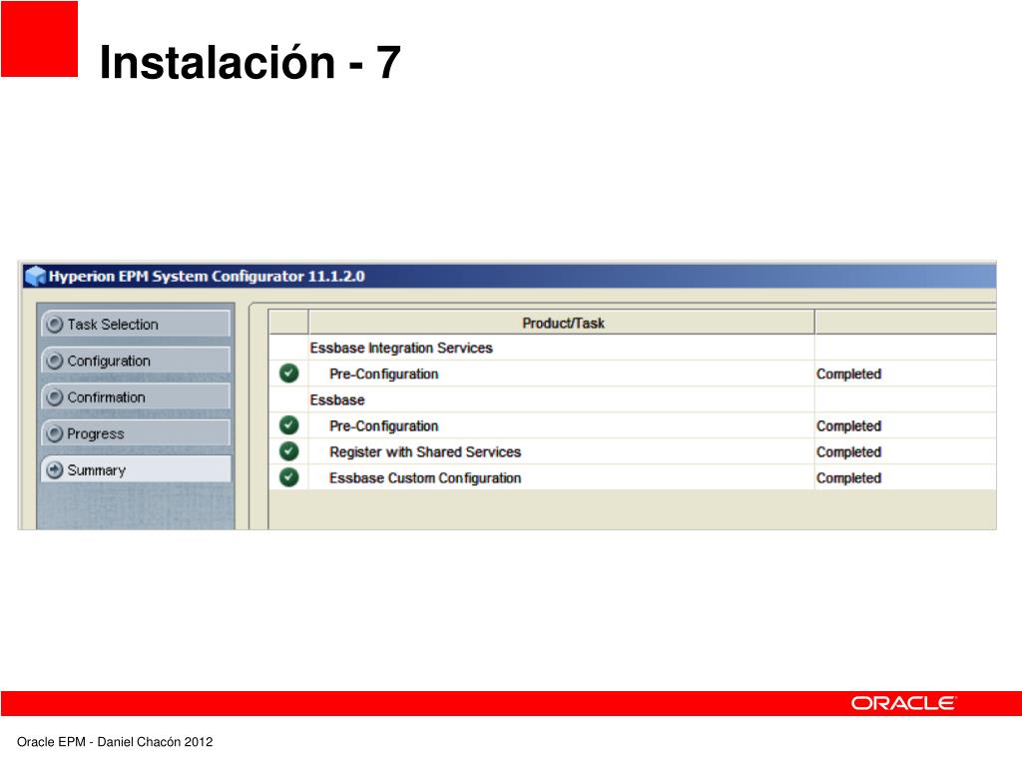Click the Task Selection step circle icon
The width and height of the screenshot is (1022, 767).
(x=56, y=325)
